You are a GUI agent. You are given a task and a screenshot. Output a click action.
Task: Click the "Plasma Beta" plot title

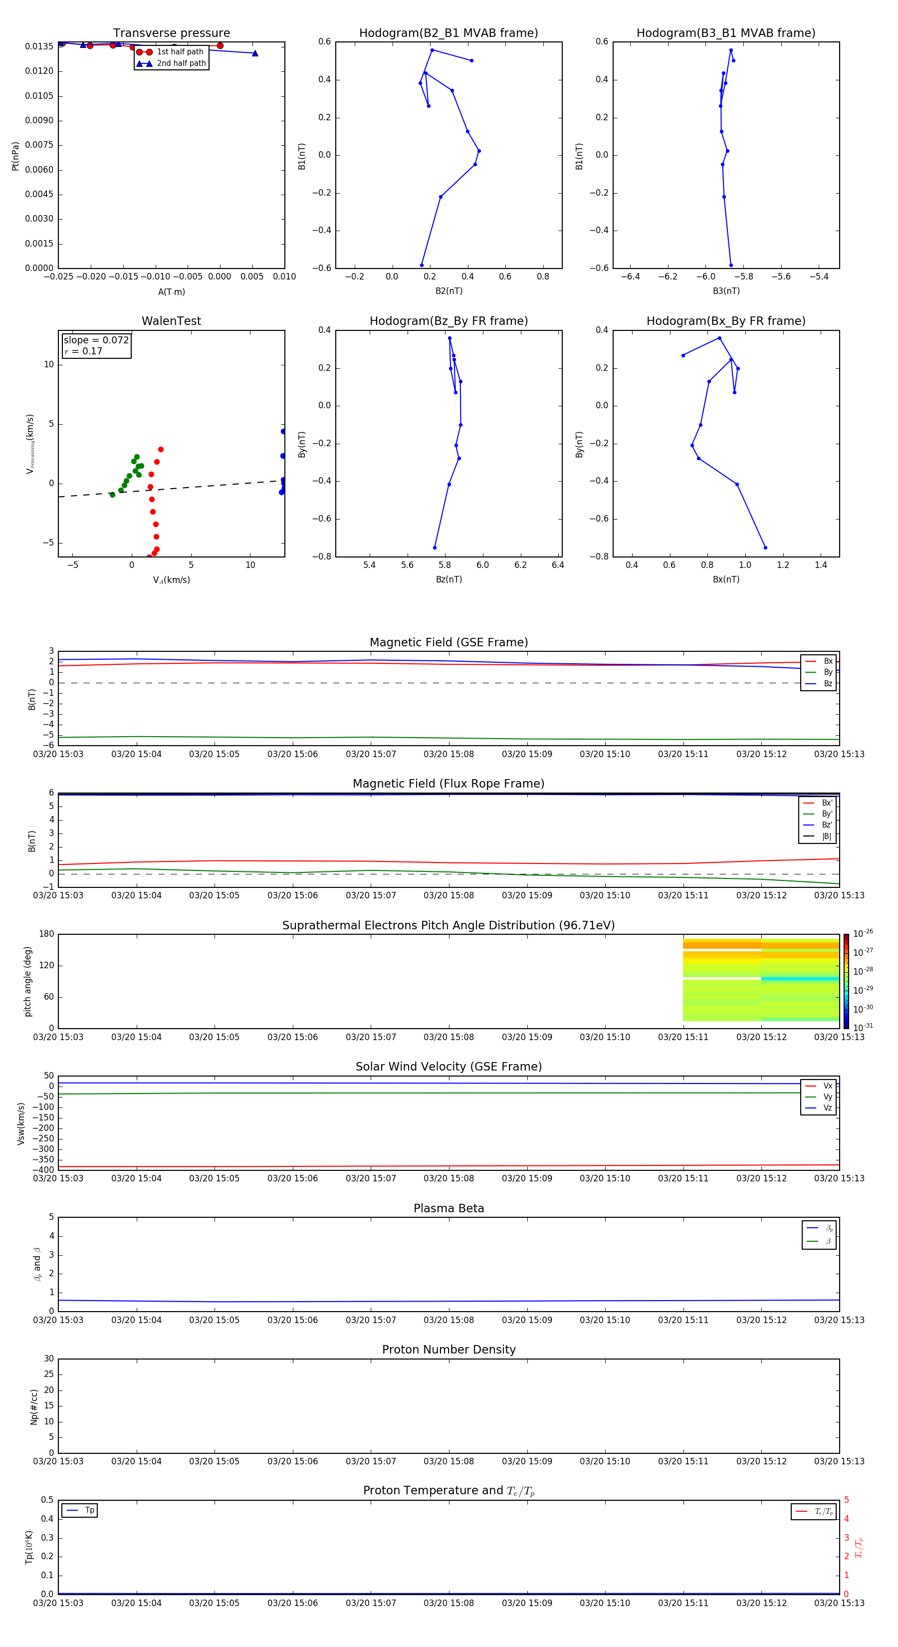point(449,1209)
